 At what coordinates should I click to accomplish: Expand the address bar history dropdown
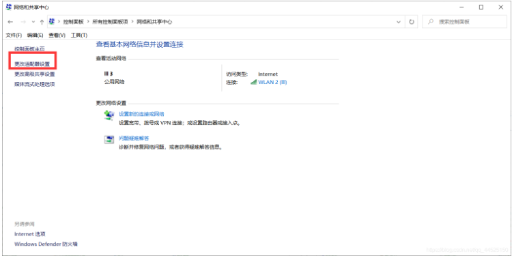(x=399, y=22)
